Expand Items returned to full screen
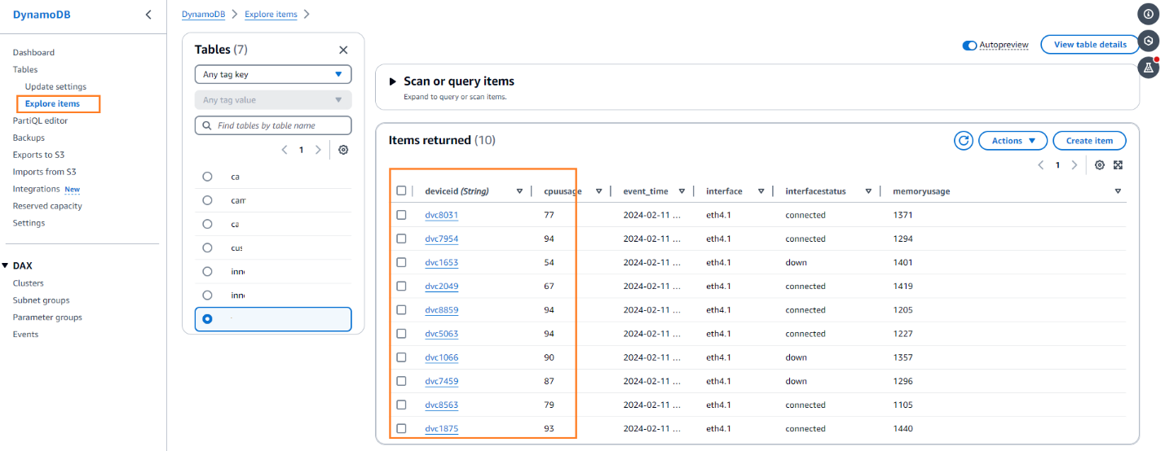The width and height of the screenshot is (1165, 451). (x=1119, y=164)
